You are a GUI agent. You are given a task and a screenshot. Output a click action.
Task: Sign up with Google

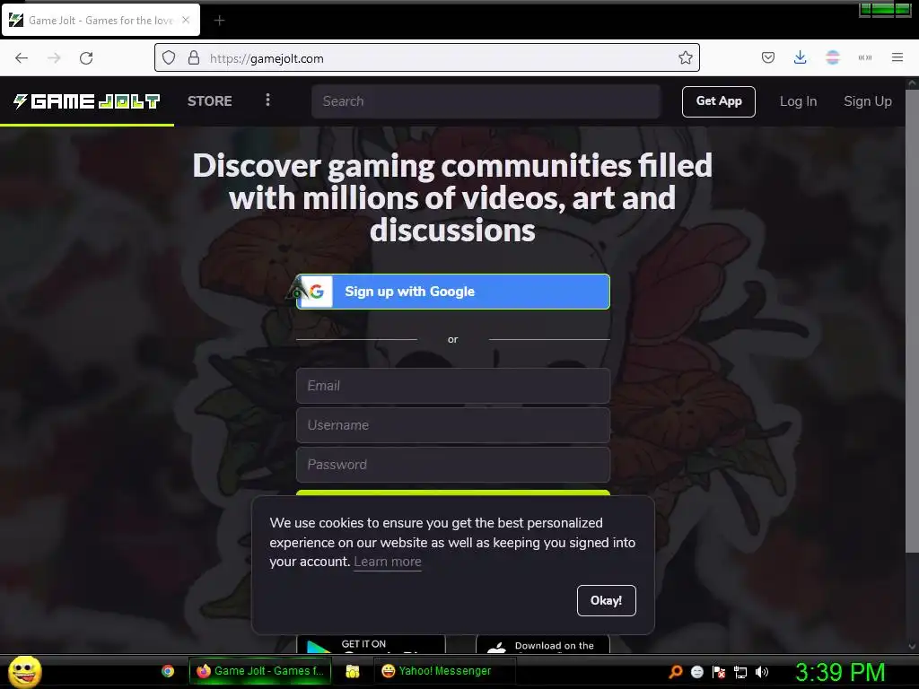[x=453, y=292]
